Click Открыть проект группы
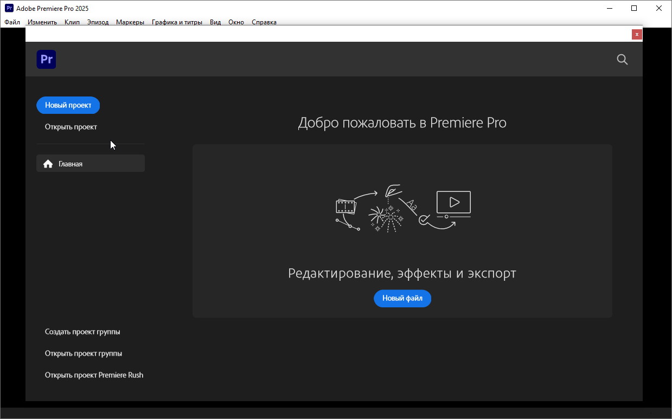Image resolution: width=672 pixels, height=419 pixels. point(84,353)
